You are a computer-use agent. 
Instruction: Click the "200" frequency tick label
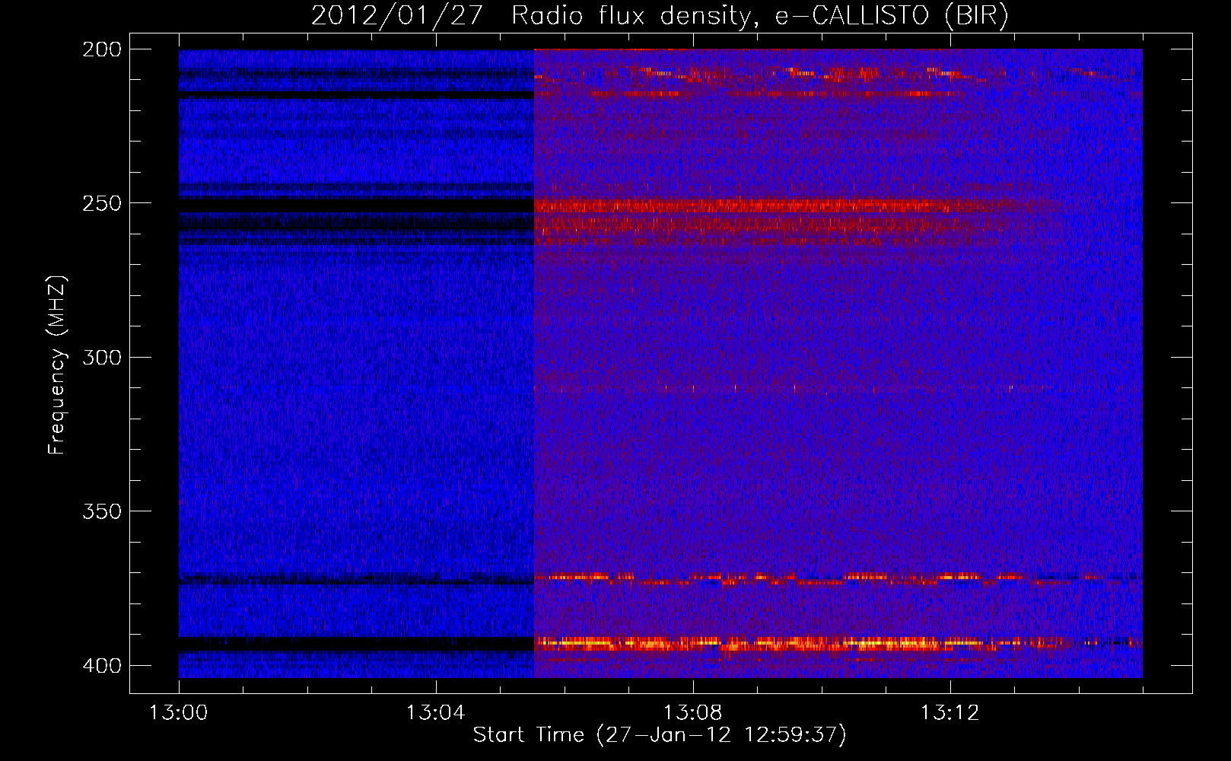point(102,49)
